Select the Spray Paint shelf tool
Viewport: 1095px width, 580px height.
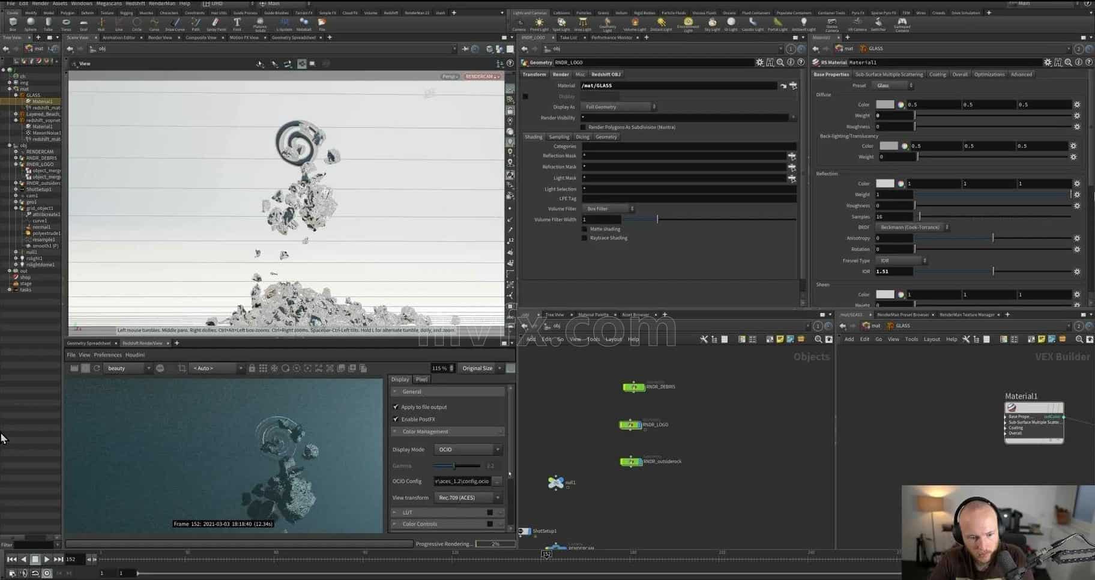tap(216, 24)
